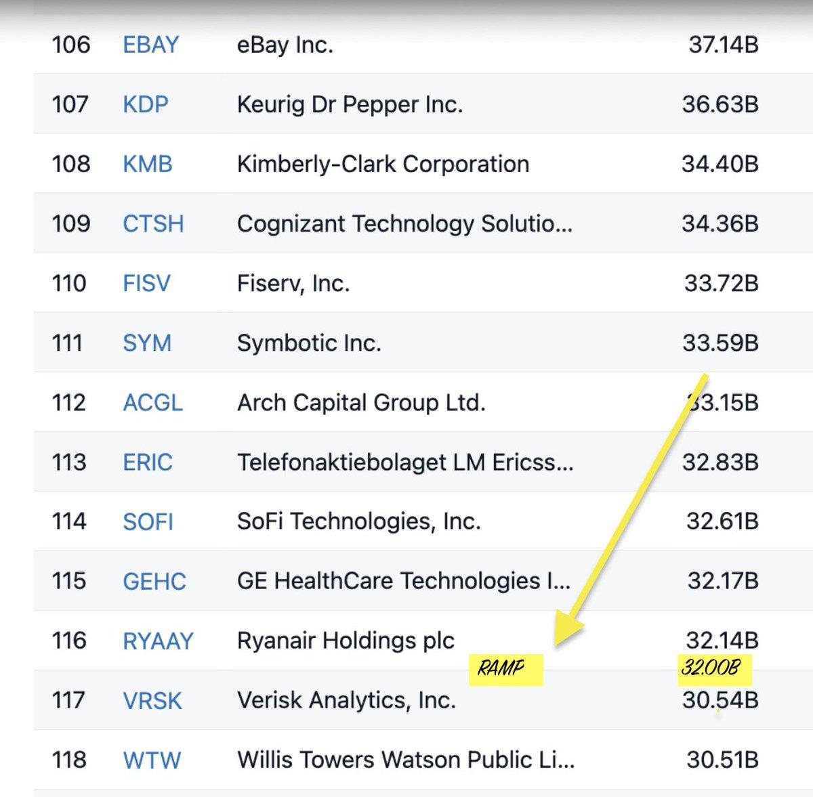Click eBay's 37.14B market cap value
The height and width of the screenshot is (797, 813).
[723, 45]
